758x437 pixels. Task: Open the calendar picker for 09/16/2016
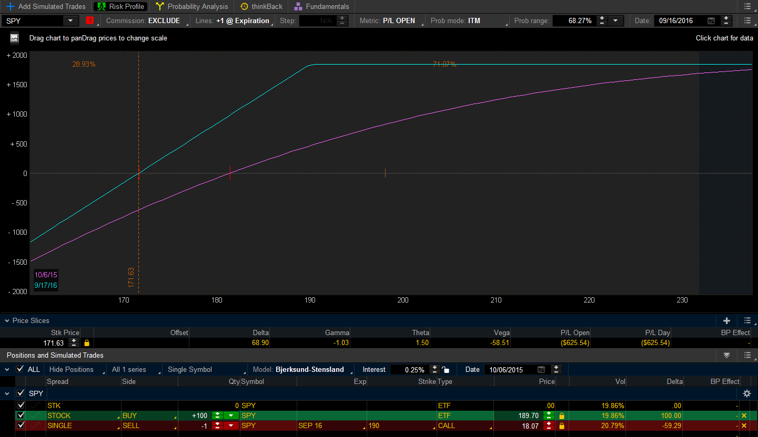(711, 20)
